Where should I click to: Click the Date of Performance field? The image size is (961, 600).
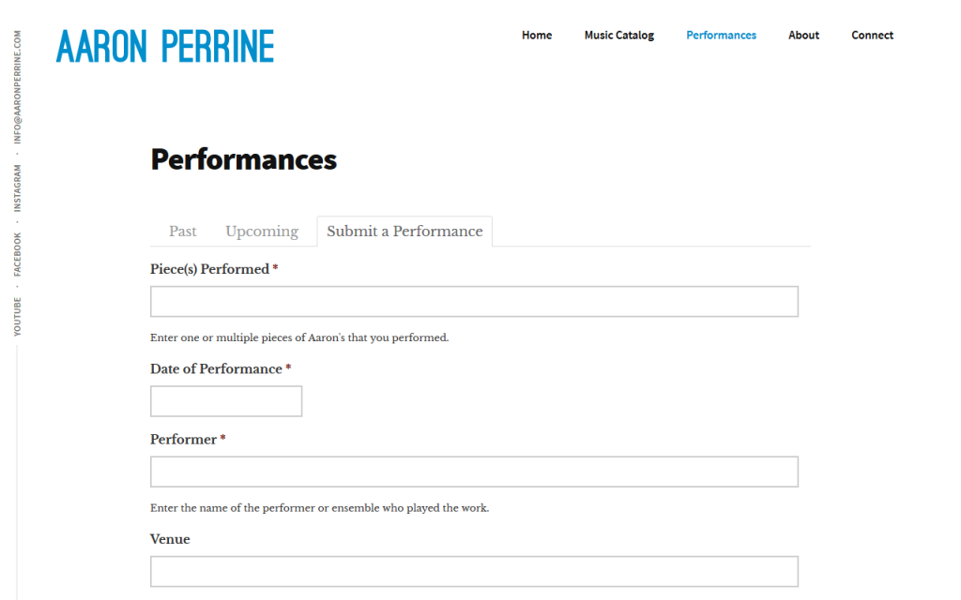(x=226, y=401)
